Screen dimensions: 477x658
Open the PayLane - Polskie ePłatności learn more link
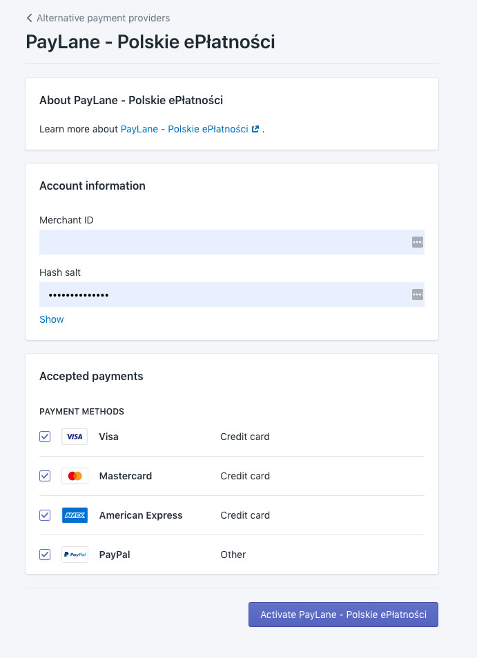coord(184,129)
